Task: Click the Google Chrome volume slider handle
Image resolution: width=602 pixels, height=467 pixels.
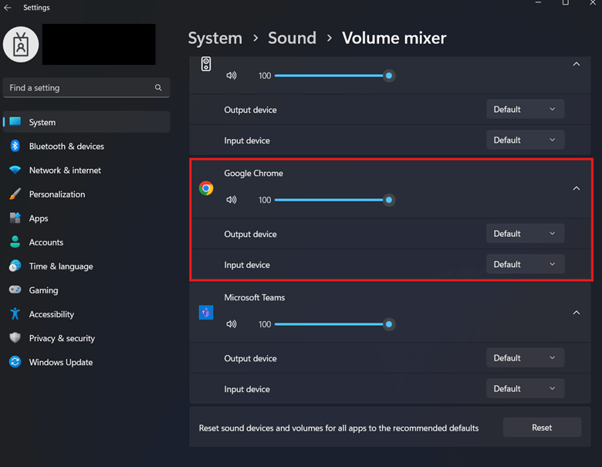Action: (389, 200)
